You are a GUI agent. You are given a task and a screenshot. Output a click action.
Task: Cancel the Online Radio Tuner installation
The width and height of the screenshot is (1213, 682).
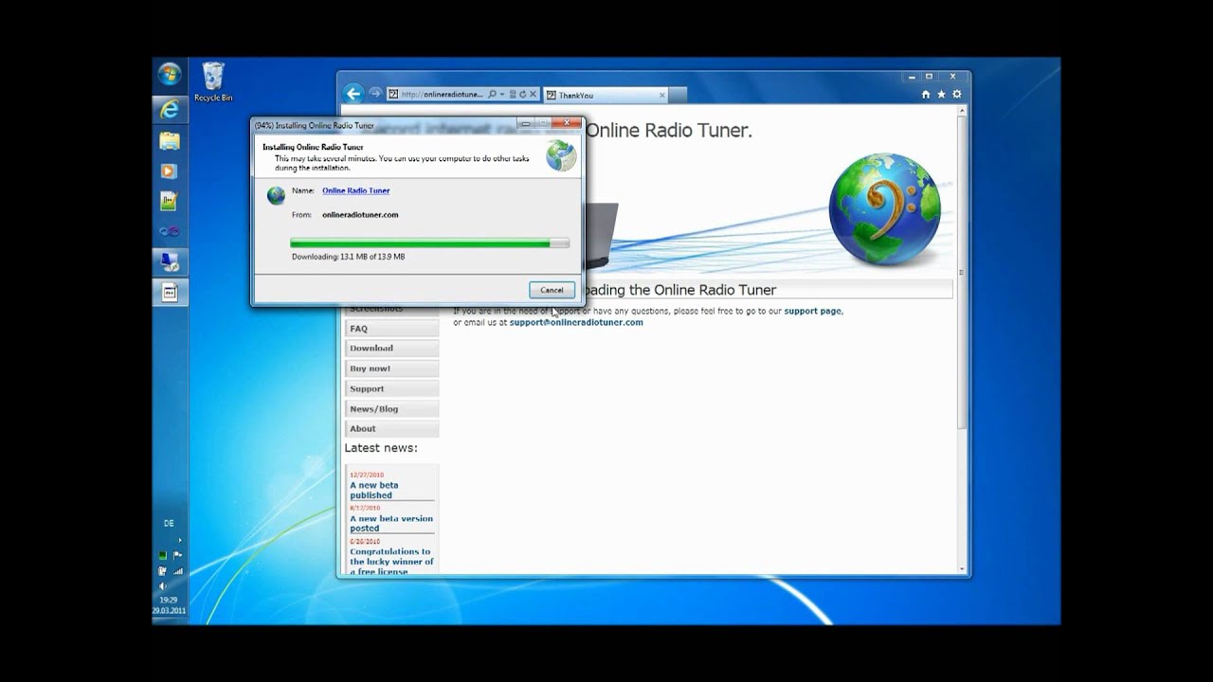pyautogui.click(x=552, y=290)
